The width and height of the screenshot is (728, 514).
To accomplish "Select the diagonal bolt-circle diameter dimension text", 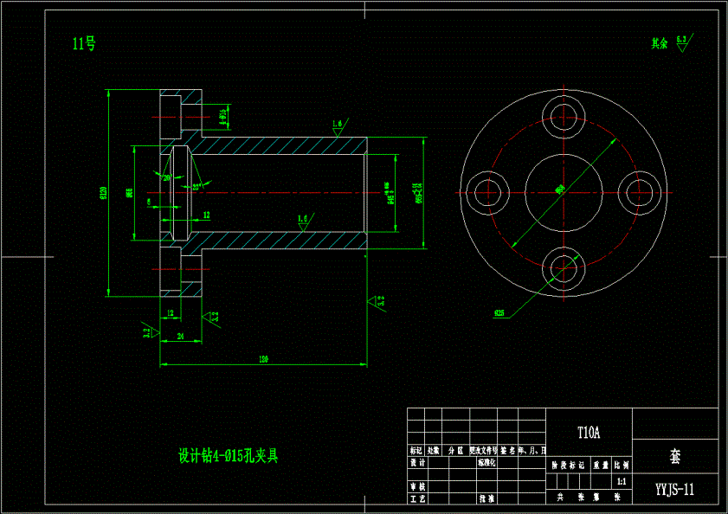I will click(x=560, y=189).
